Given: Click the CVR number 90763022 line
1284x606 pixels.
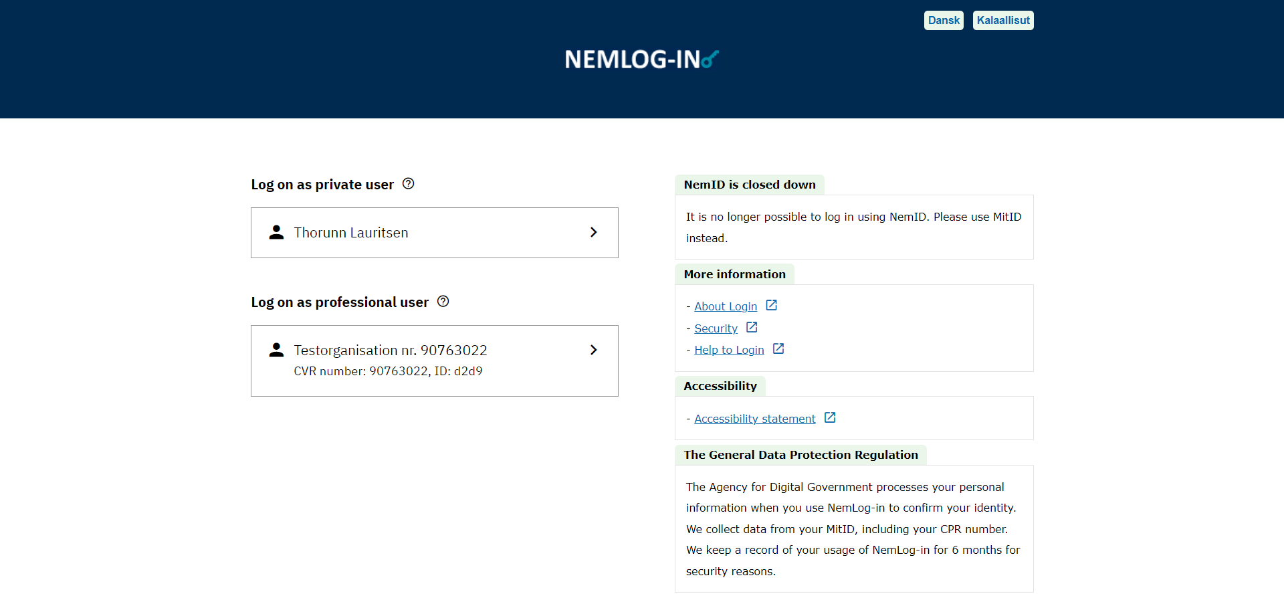Looking at the screenshot, I should 388,371.
